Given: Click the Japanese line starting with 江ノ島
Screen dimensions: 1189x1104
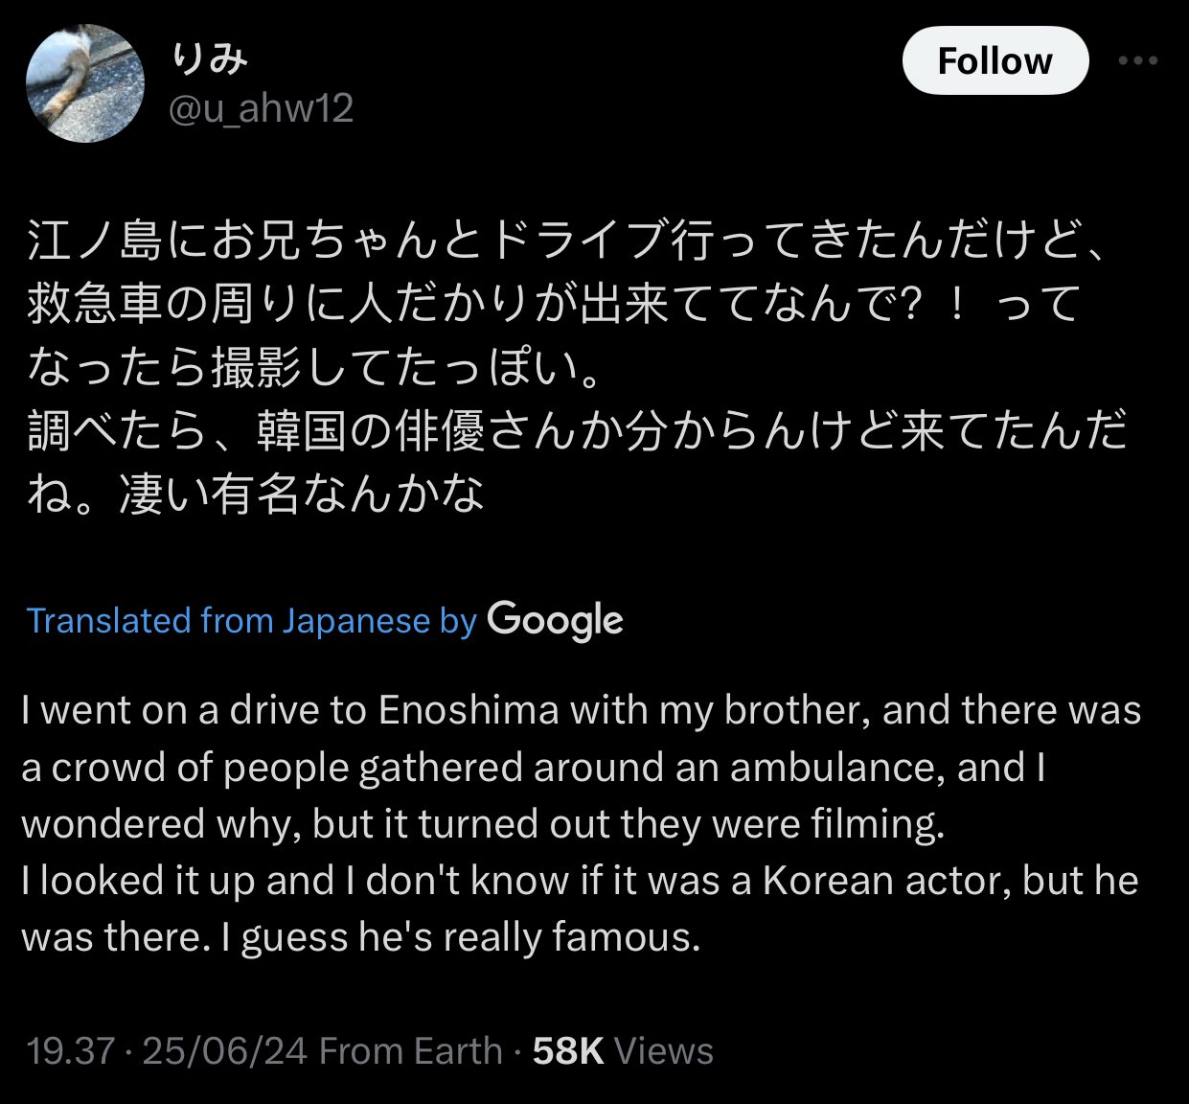Looking at the screenshot, I should [x=565, y=241].
